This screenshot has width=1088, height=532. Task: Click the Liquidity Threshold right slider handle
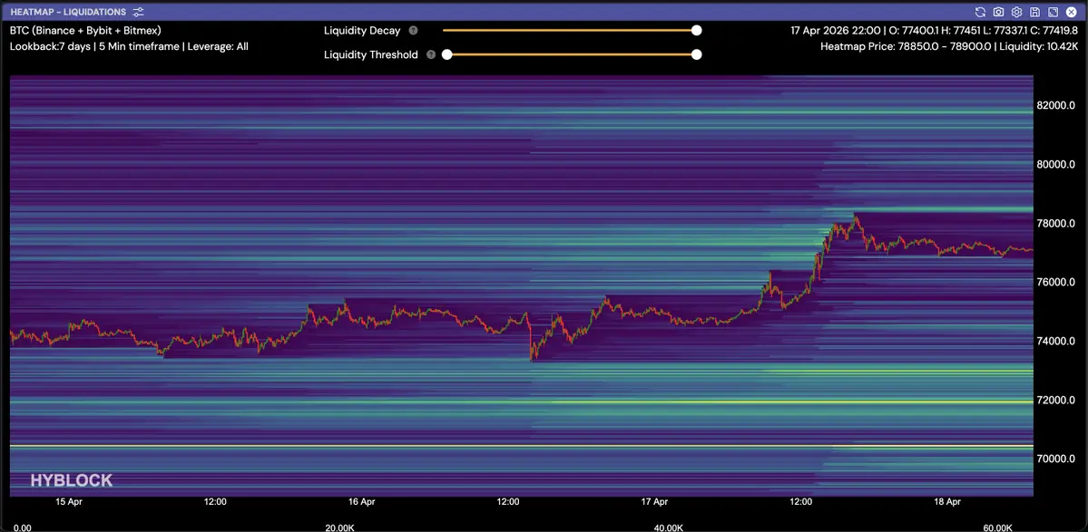coord(697,54)
